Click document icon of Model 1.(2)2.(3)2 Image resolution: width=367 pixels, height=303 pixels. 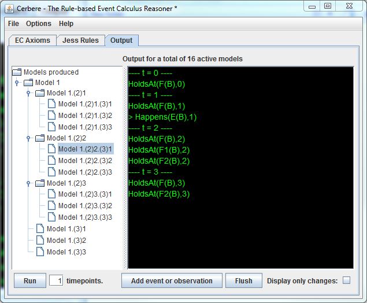pos(51,160)
